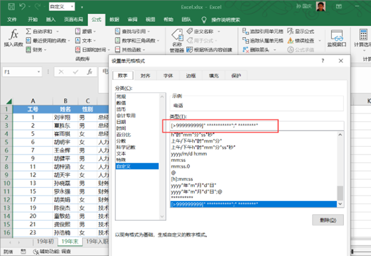Expand Error Checking dropdown arrow
This screenshot has height=256, width=371.
(319, 40)
